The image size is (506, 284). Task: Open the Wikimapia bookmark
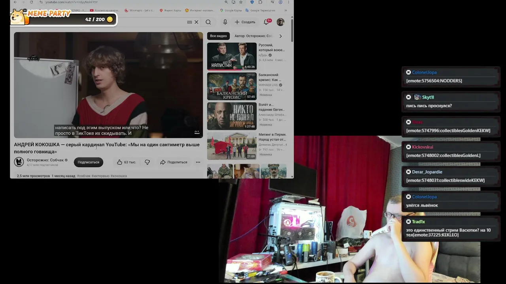click(x=140, y=10)
